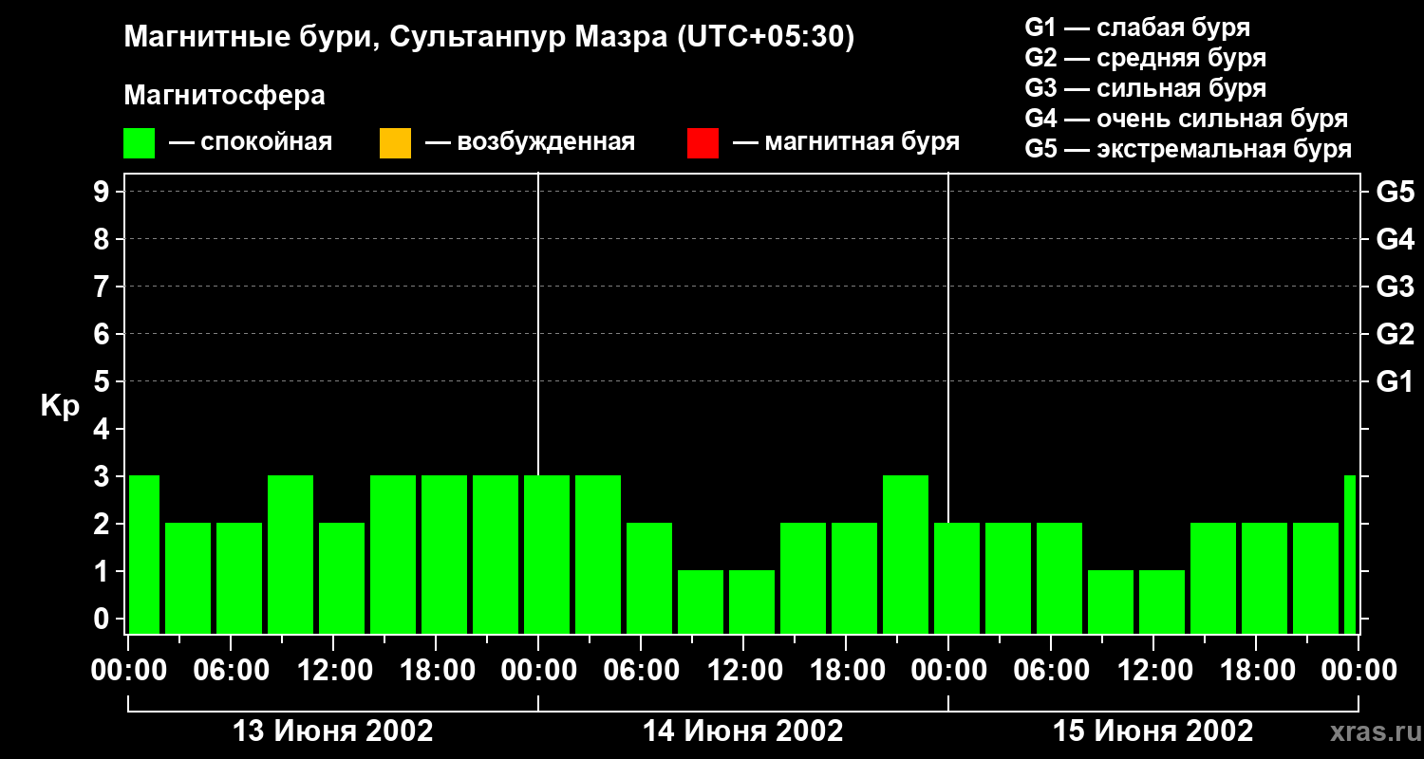Screen dimensions: 1424x759
Task: Click the 'G2 — средняя буря' legend line
Action: point(1145,58)
